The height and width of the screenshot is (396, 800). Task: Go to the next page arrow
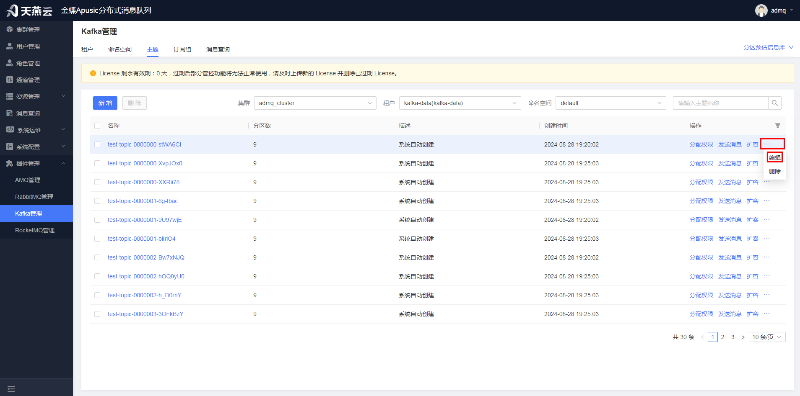[743, 337]
